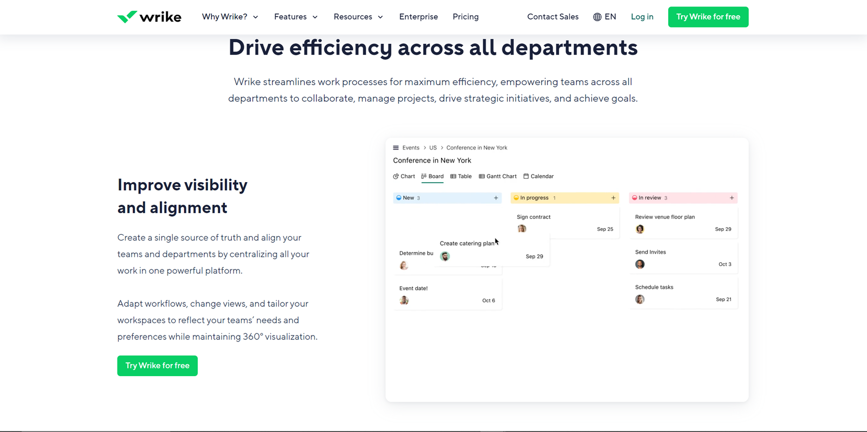Screen dimensions: 867x432
Task: Click the yellow In progress status dot
Action: pos(516,198)
